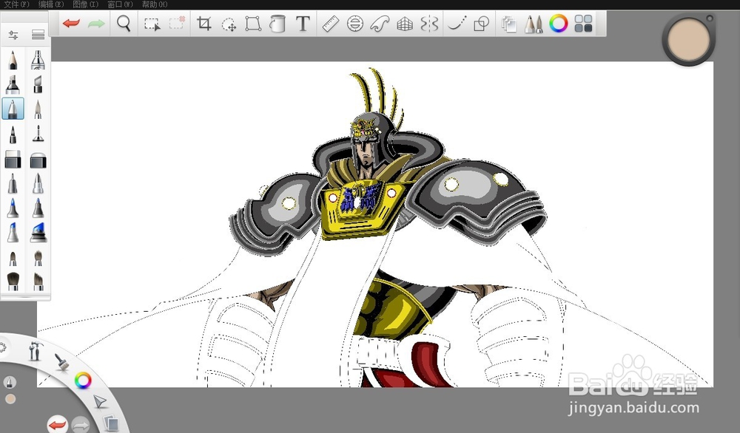The height and width of the screenshot is (433, 740).
Task: Click small beige color dot in lagoon
Action: pyautogui.click(x=10, y=399)
